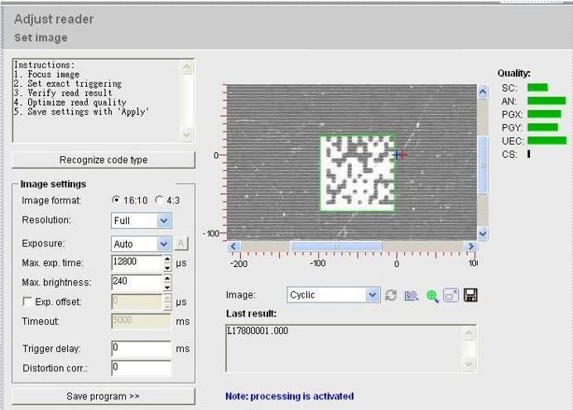Click image view scroll left arrow

(x=234, y=246)
